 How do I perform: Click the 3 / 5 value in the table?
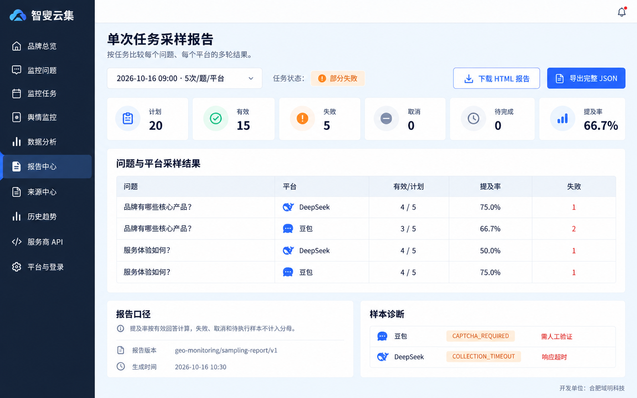tap(408, 229)
